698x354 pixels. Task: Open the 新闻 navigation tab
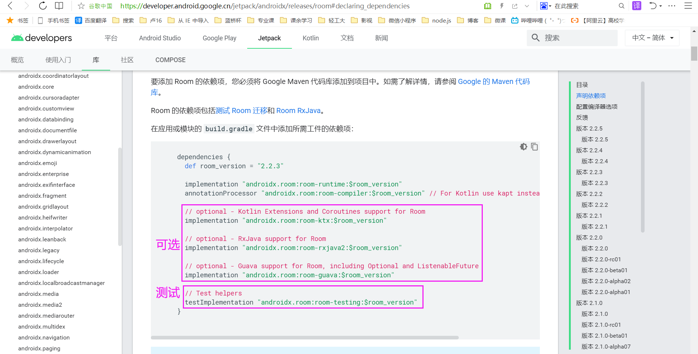pos(382,38)
